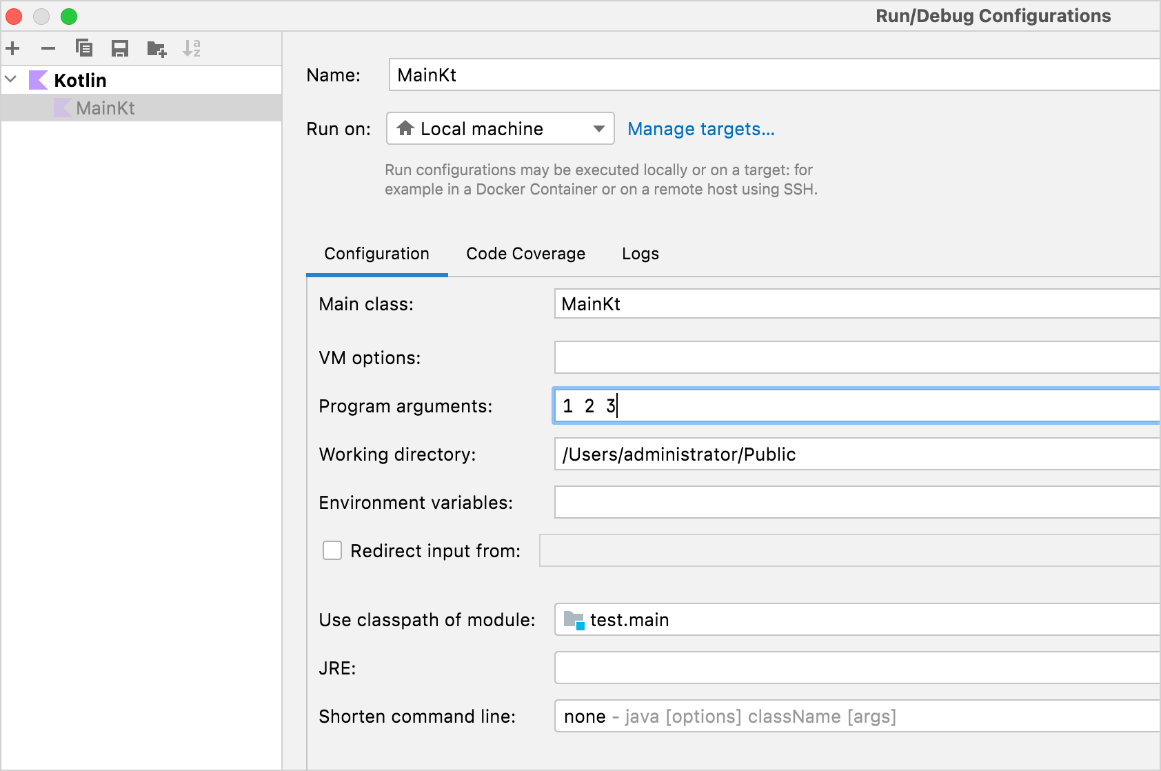Click the test.main module folder icon

coord(574,620)
